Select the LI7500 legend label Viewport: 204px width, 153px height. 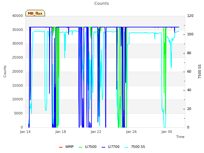(91, 147)
